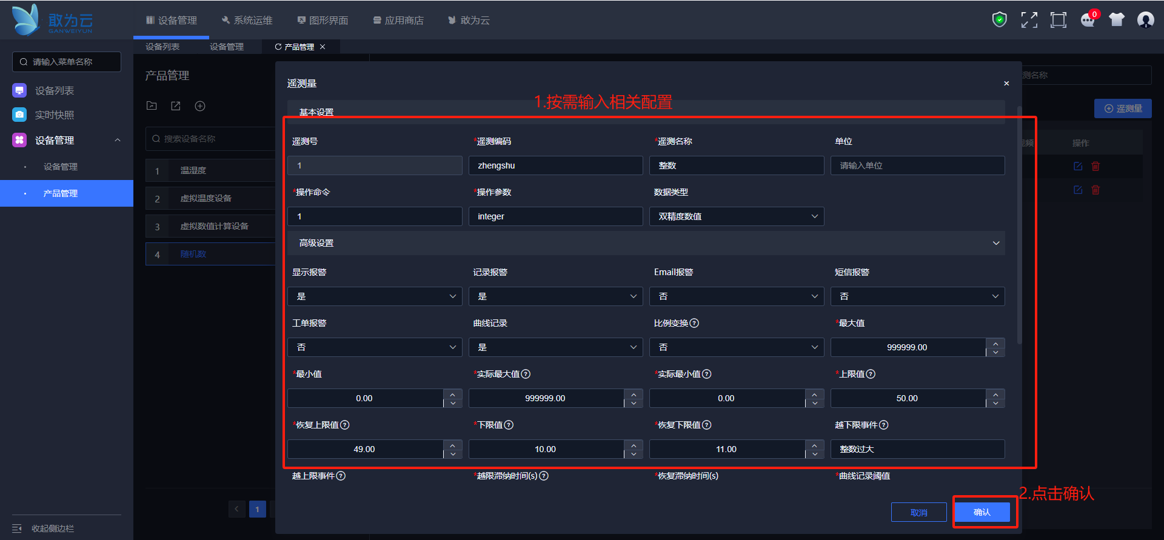The width and height of the screenshot is (1164, 540).
Task: Open the 显示报警 dropdown
Action: 375,296
